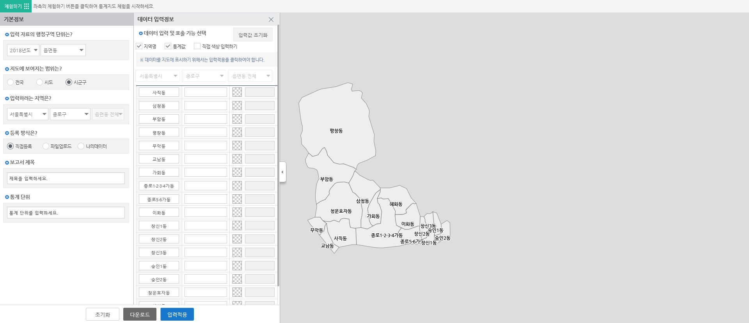Uncheck the 지역명 checkbox
The image size is (749, 323).
click(x=139, y=46)
